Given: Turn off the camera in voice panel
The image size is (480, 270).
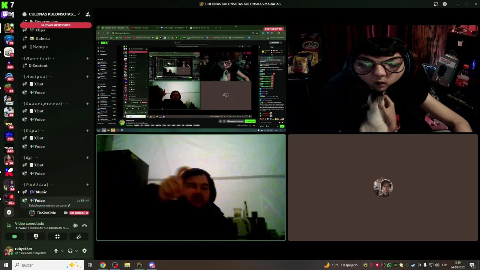Looking at the screenshot, I should coord(15,237).
